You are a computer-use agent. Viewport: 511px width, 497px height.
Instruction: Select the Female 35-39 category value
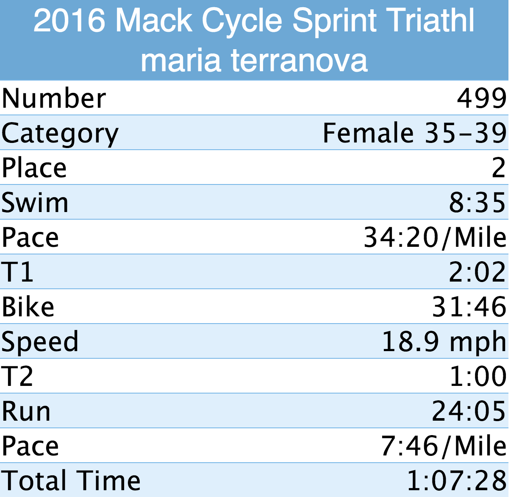414,133
